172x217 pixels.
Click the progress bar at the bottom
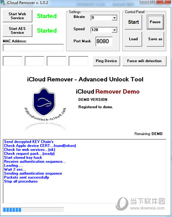[x=33, y=210]
